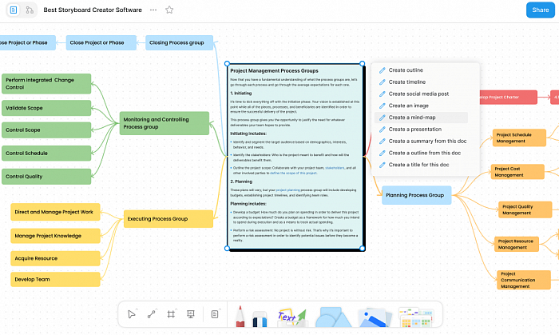Viewport: 559px width, 335px height.
Task: Select the Project Schedule Management node
Action: pos(519,138)
